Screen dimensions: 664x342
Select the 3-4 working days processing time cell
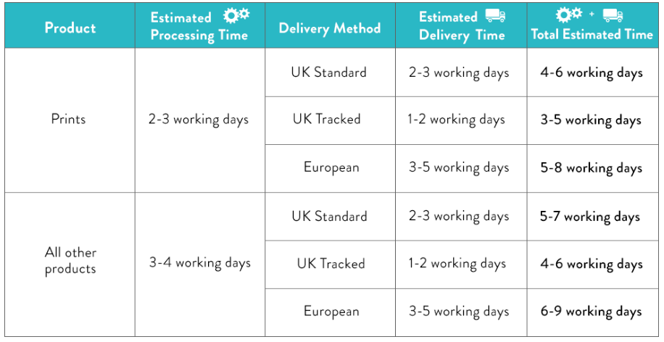(x=200, y=263)
